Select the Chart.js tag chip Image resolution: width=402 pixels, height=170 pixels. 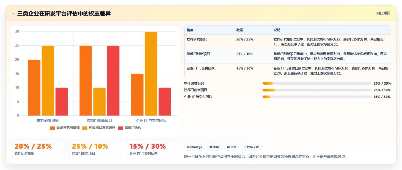[194, 147]
